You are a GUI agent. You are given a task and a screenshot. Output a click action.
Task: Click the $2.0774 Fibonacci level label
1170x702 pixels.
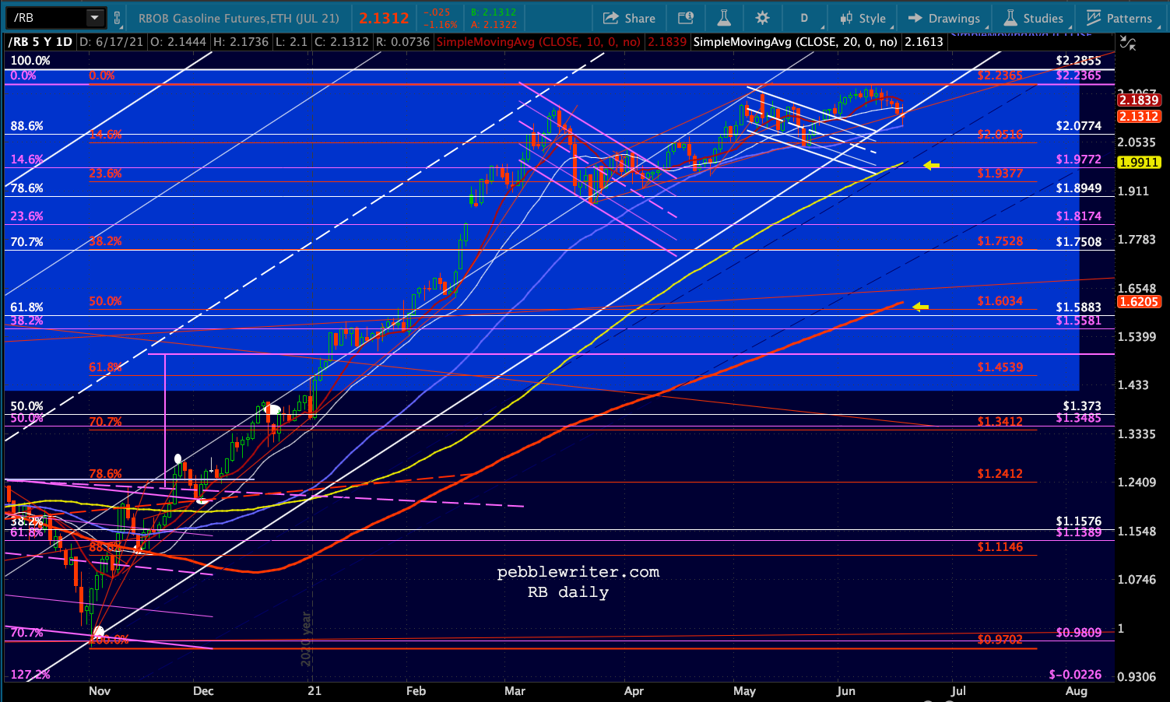(1079, 125)
